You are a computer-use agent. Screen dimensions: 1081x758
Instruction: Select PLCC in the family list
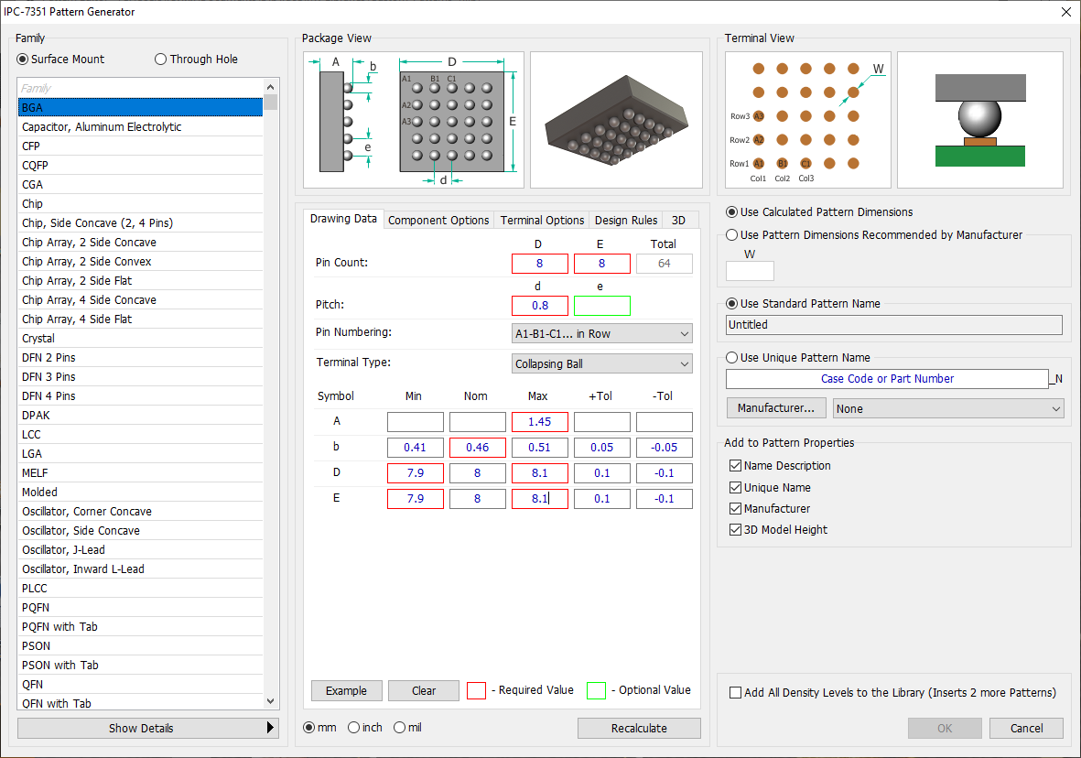[140, 589]
